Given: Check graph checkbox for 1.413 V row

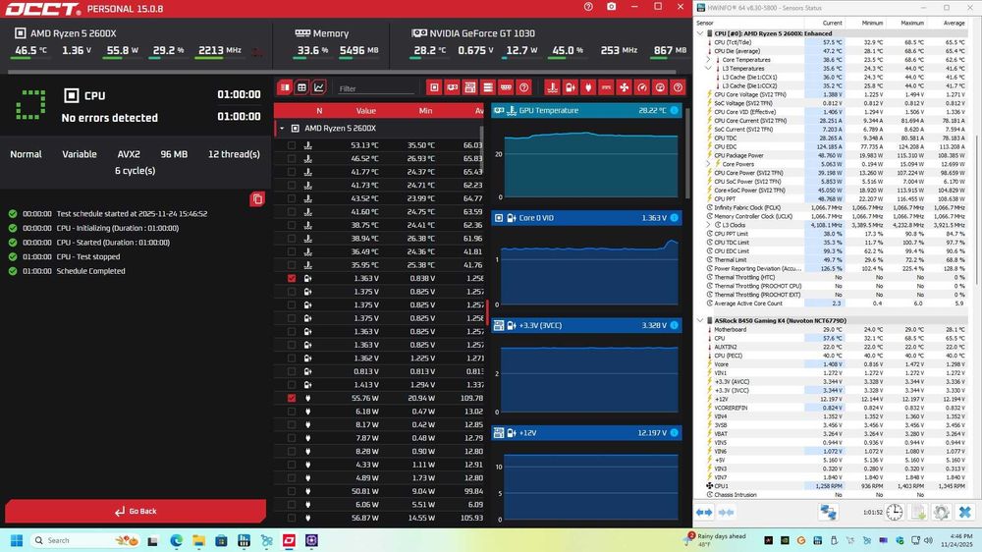Looking at the screenshot, I should [x=292, y=385].
